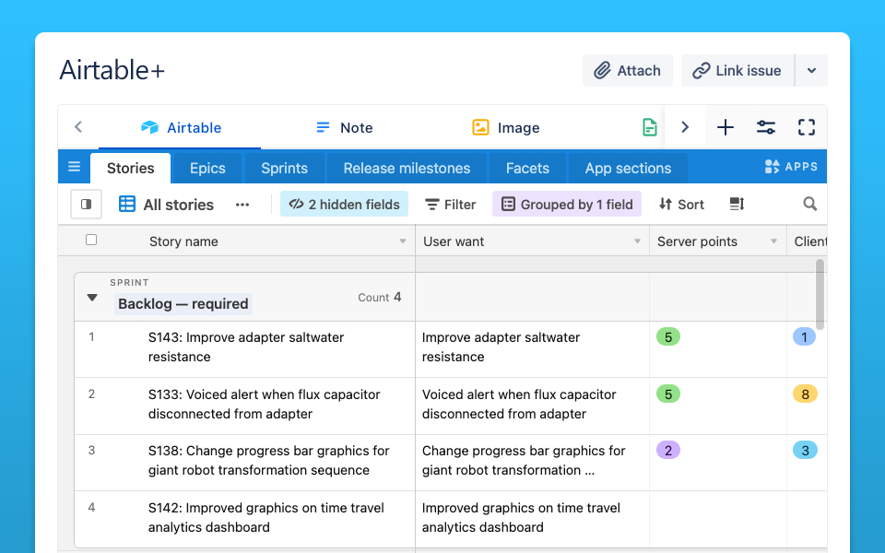Click the 2 hidden fields button
Viewport: 885px width, 553px height.
click(344, 205)
